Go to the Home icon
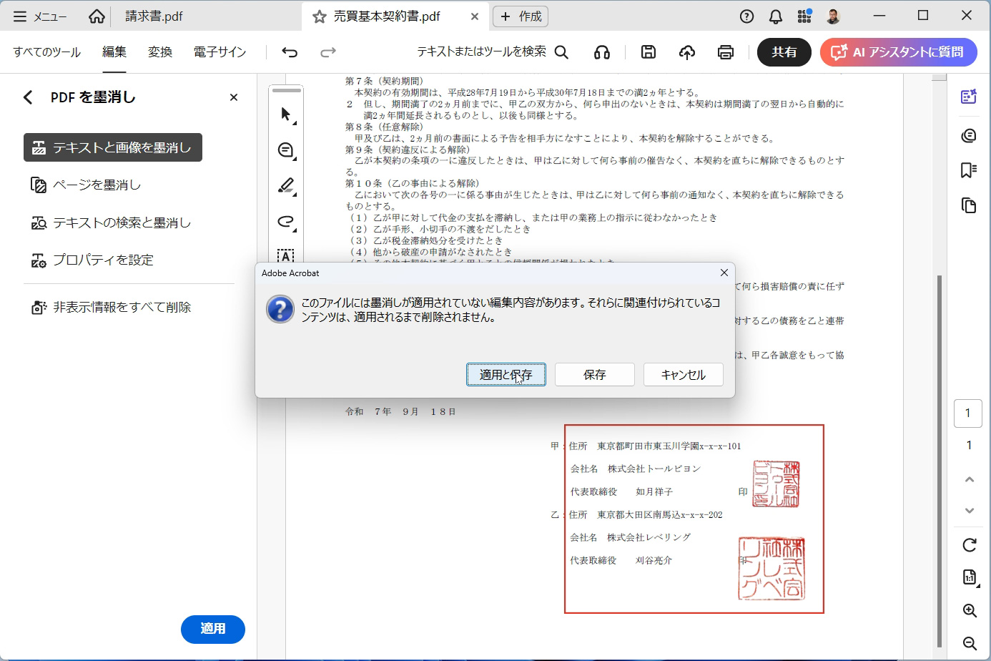This screenshot has width=991, height=661. pos(97,16)
